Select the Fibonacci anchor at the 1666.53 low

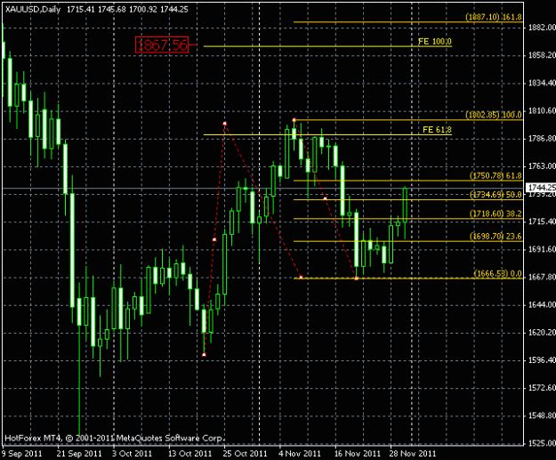pyautogui.click(x=357, y=278)
